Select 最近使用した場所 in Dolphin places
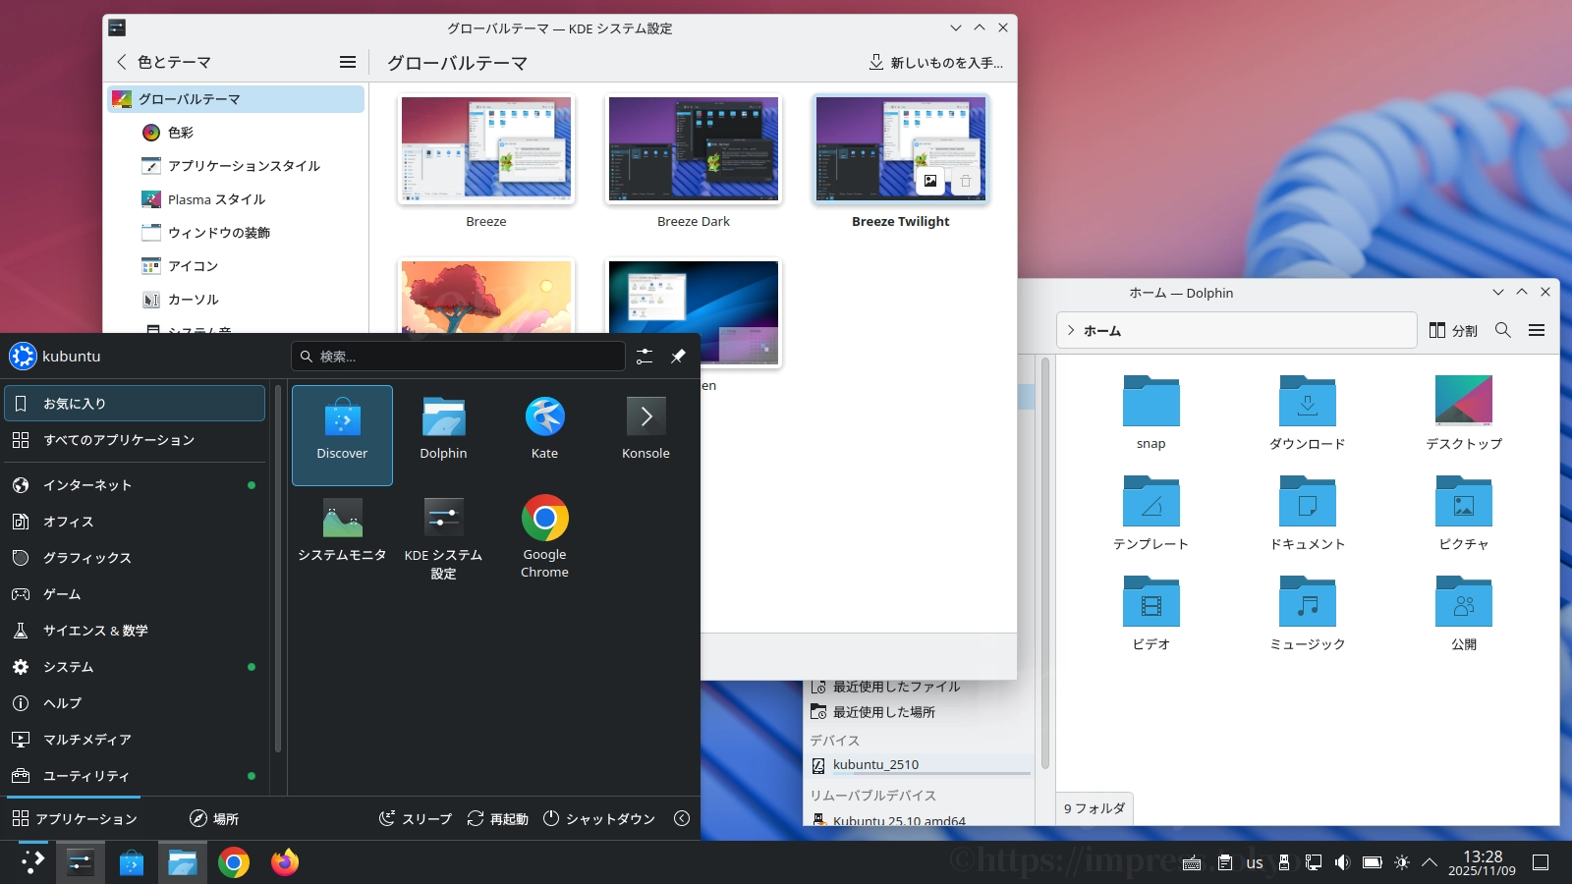 [919, 712]
